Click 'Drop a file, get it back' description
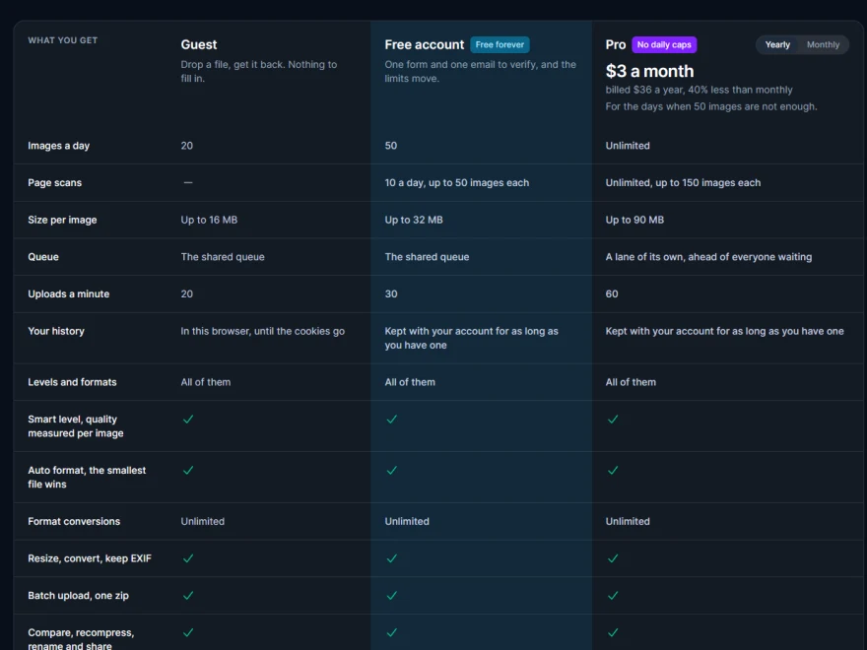Viewport: 867px width, 650px height. point(259,71)
